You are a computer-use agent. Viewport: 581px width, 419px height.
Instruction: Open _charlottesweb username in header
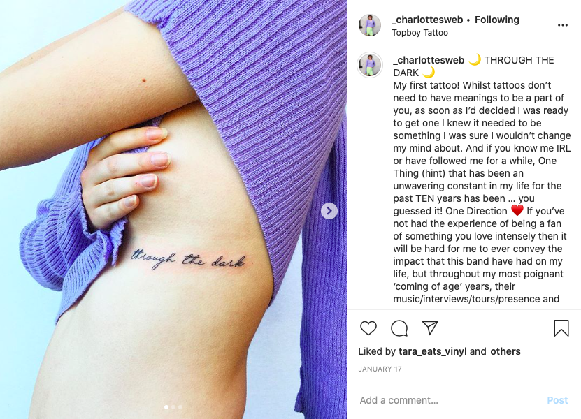(x=427, y=20)
